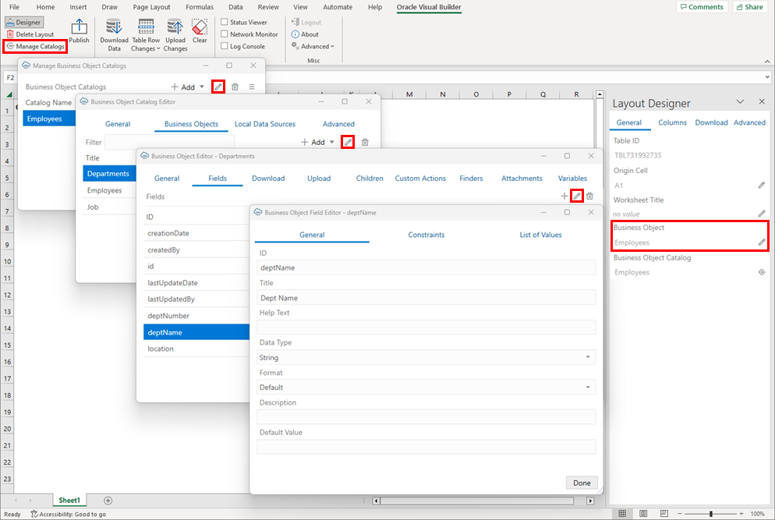The width and height of the screenshot is (775, 520).
Task: Click Add in the Business Object Catalog Editor
Action: tap(315, 142)
